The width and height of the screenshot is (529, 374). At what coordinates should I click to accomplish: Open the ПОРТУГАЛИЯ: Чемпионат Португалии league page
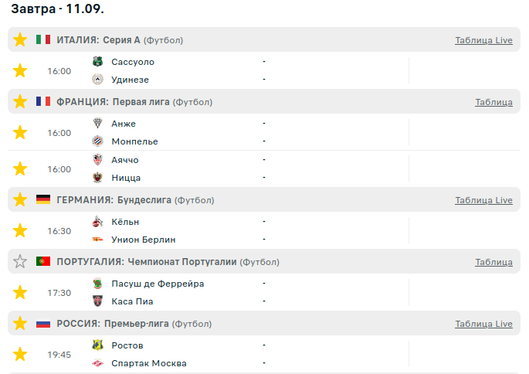click(x=147, y=262)
